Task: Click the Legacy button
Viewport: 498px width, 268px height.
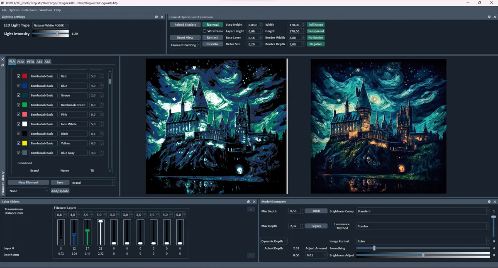Action: click(316, 226)
